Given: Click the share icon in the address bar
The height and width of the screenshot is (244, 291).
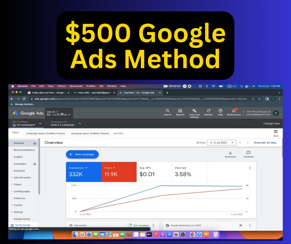Looking at the screenshot, I should point(253,99).
